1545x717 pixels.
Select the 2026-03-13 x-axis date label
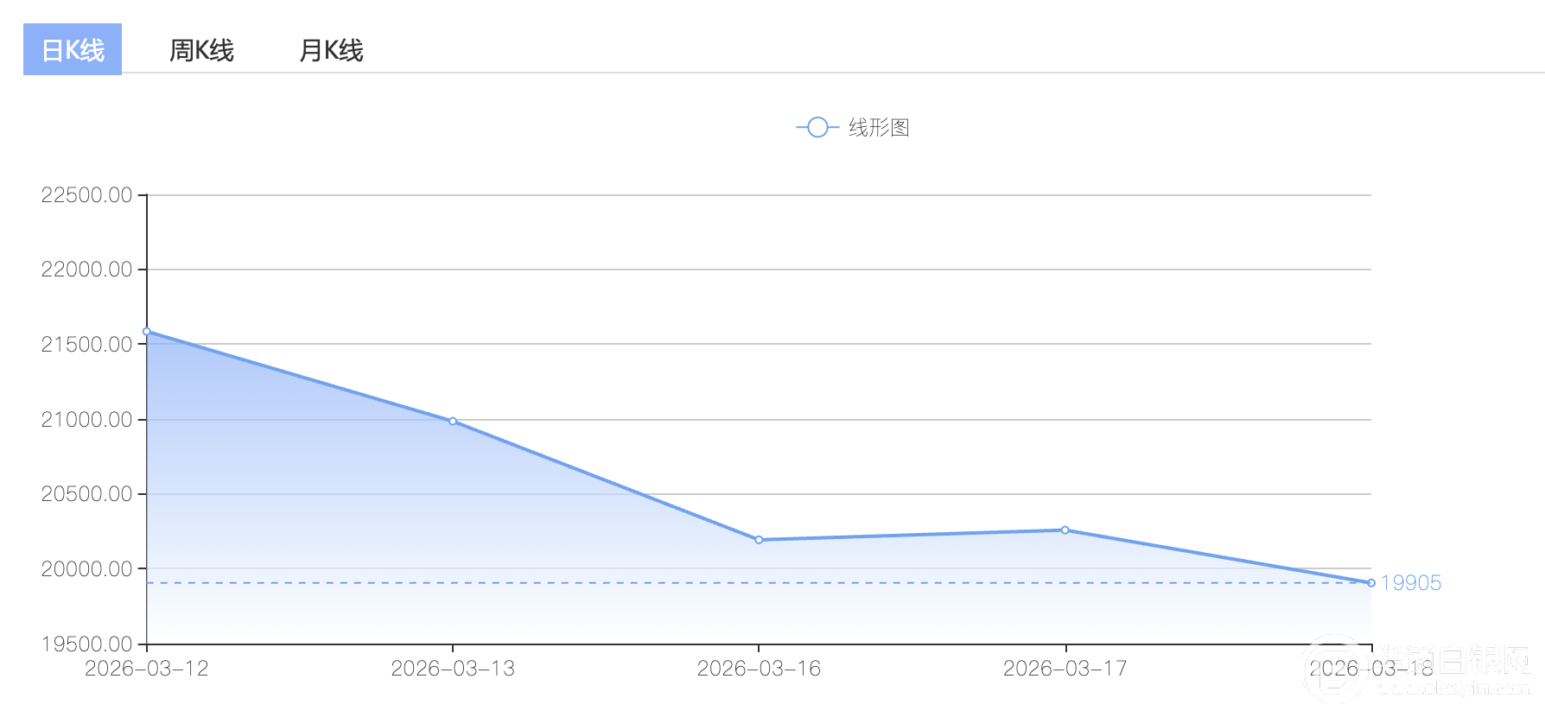[x=453, y=669]
